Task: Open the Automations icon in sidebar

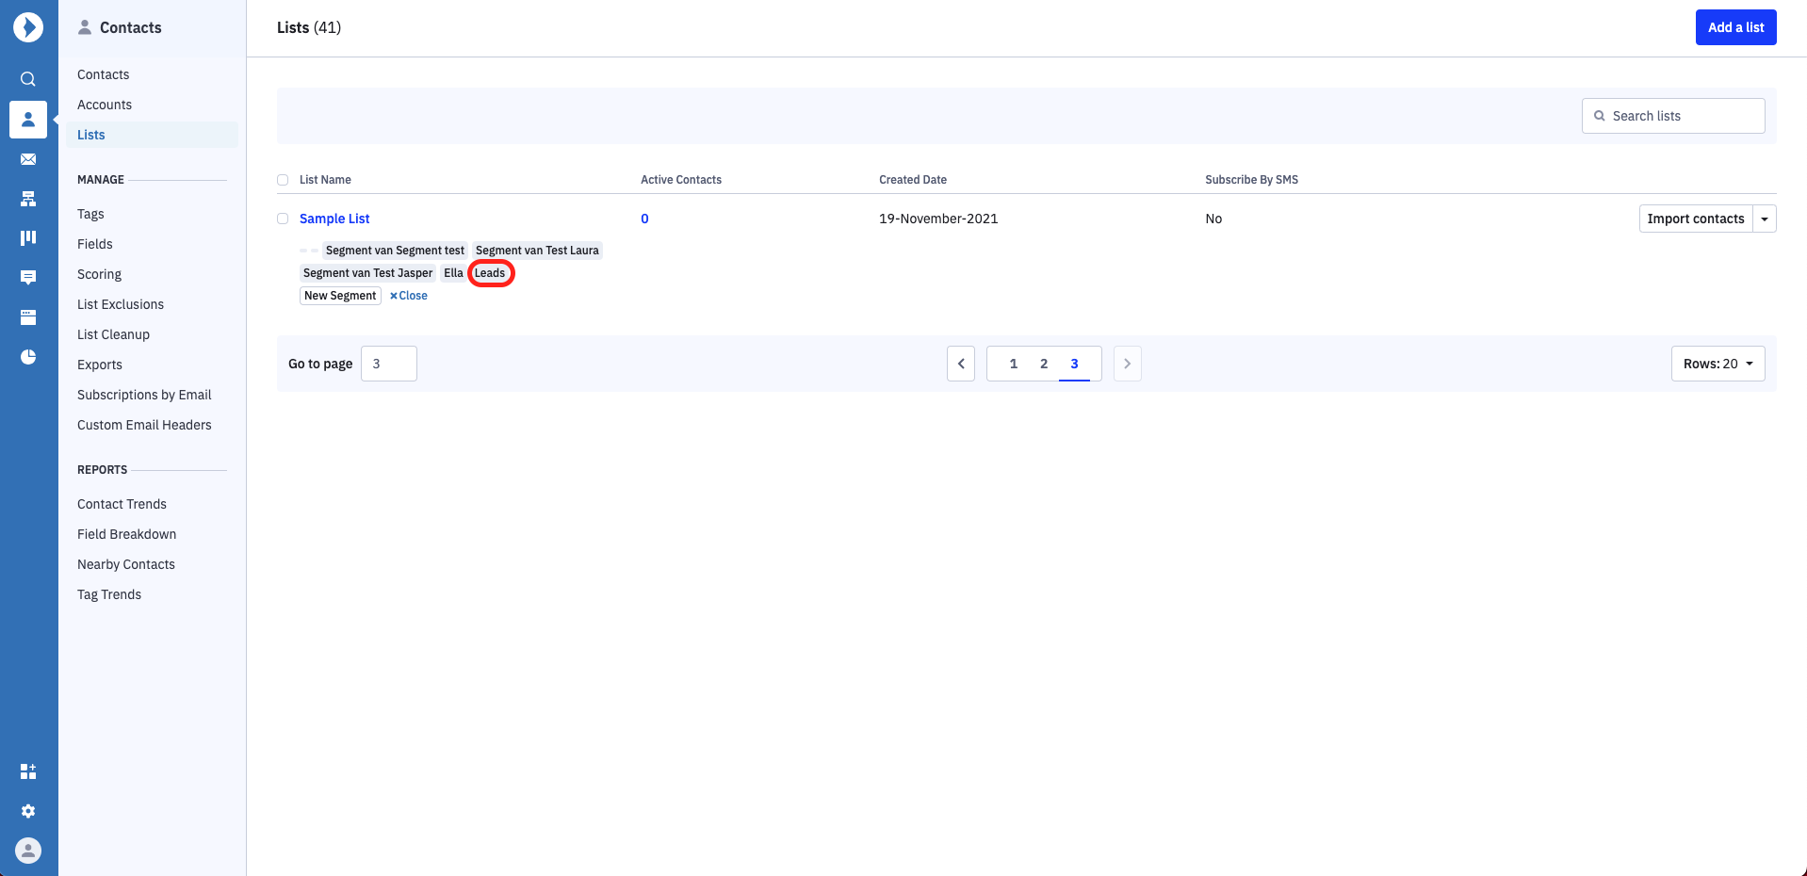Action: tap(28, 199)
